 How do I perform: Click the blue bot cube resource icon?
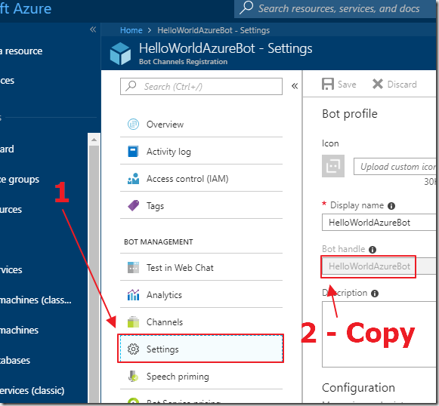click(x=120, y=54)
